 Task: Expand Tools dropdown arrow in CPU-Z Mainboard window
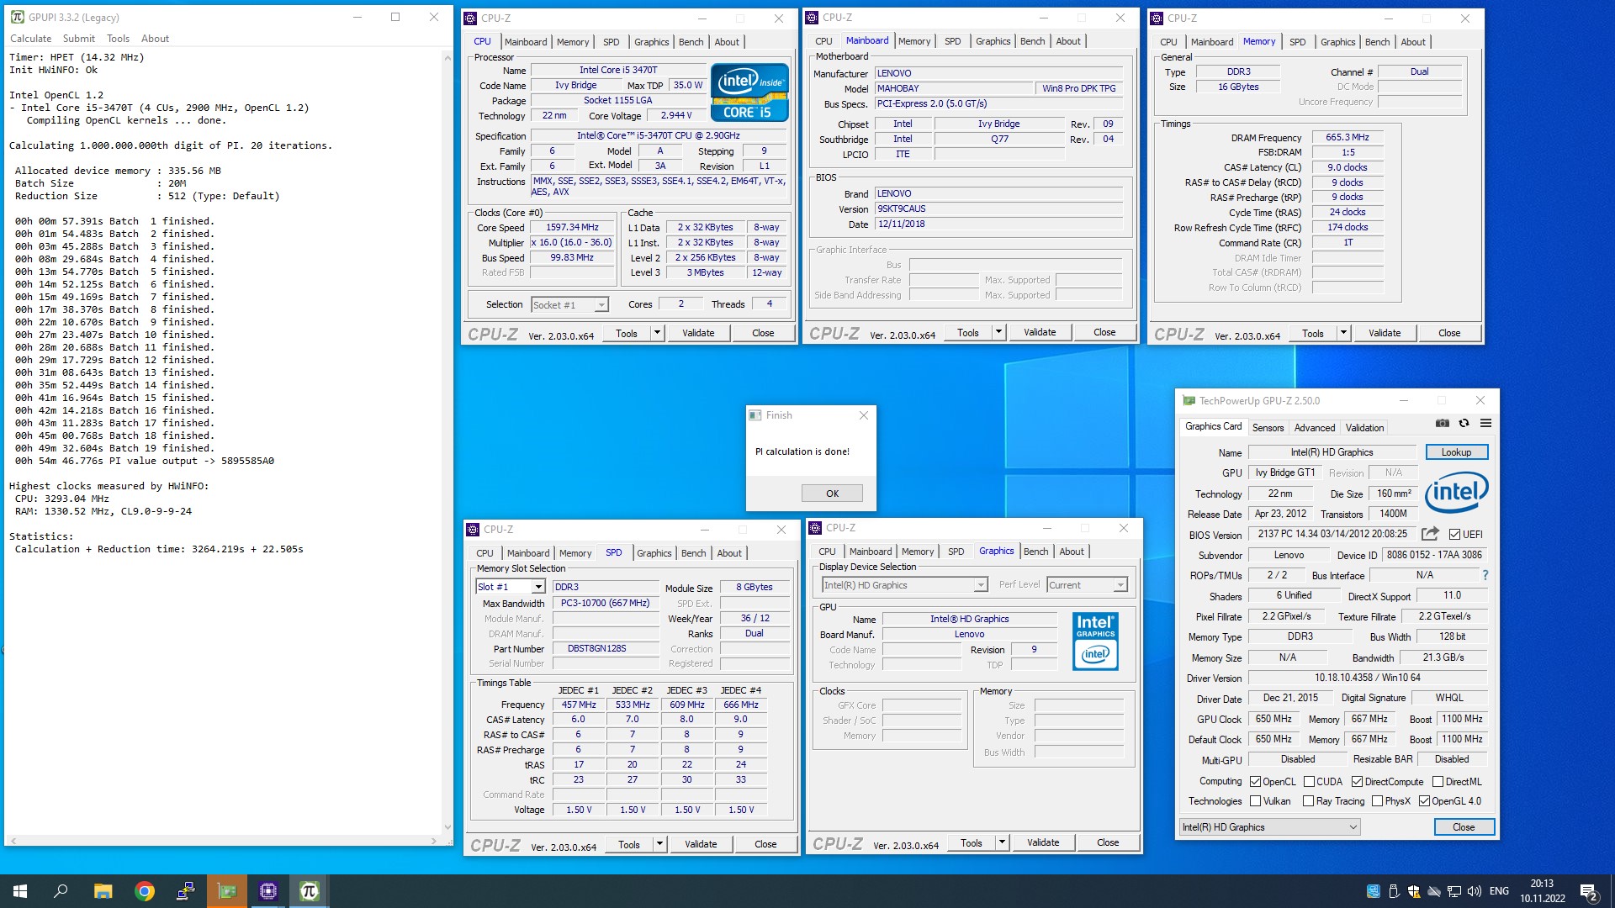click(x=999, y=332)
